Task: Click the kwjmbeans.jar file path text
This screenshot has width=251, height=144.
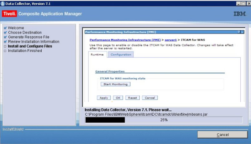Action: coord(146,115)
